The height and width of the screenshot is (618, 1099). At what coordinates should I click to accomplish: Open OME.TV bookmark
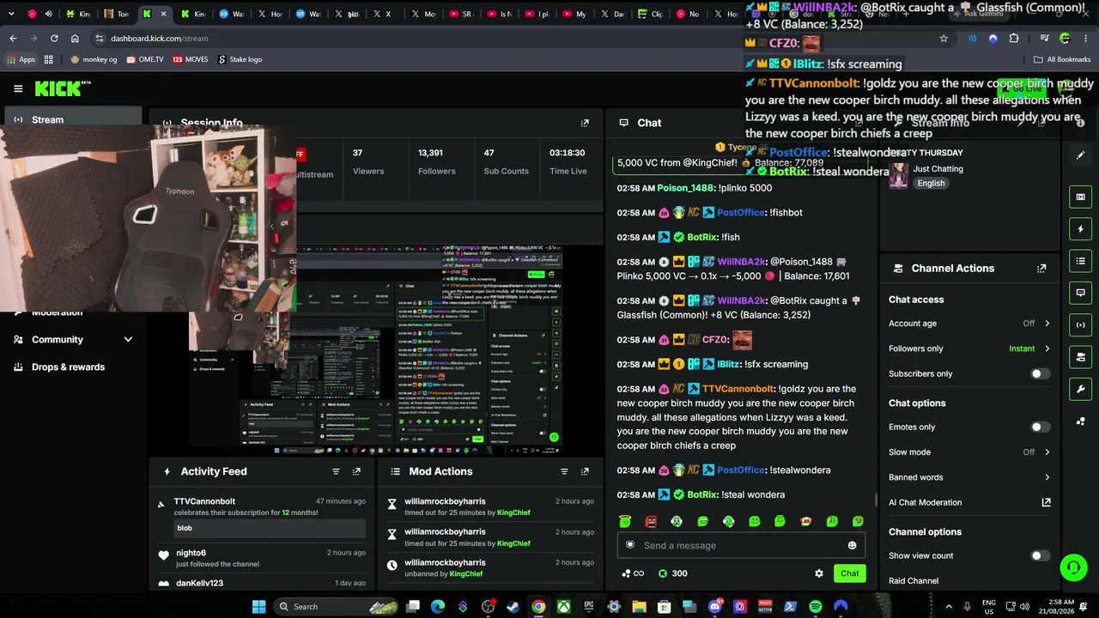[x=144, y=59]
